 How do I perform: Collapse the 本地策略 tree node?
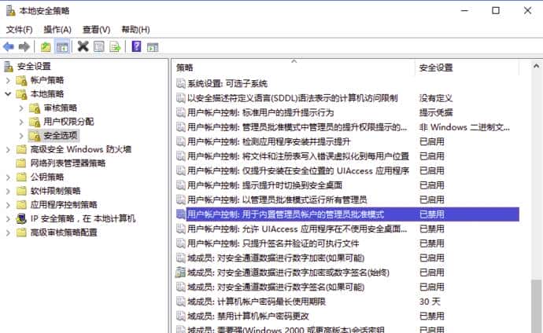pos(9,94)
